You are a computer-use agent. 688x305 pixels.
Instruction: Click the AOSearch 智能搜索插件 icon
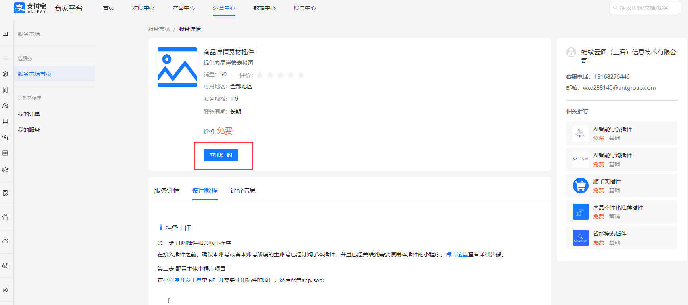(580, 238)
